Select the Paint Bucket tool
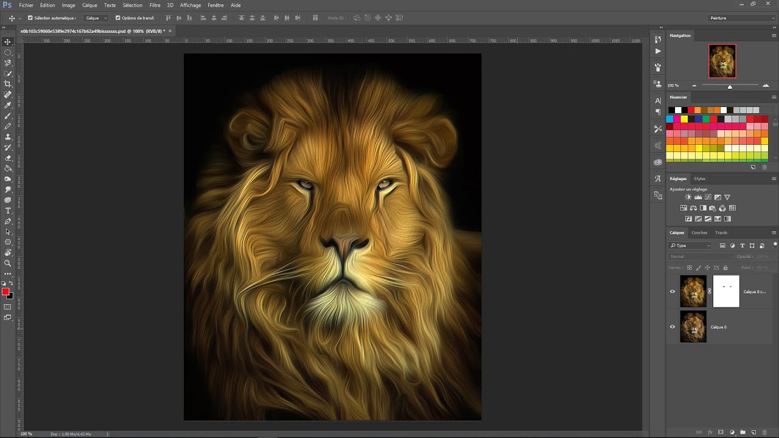The width and height of the screenshot is (779, 438). 8,169
